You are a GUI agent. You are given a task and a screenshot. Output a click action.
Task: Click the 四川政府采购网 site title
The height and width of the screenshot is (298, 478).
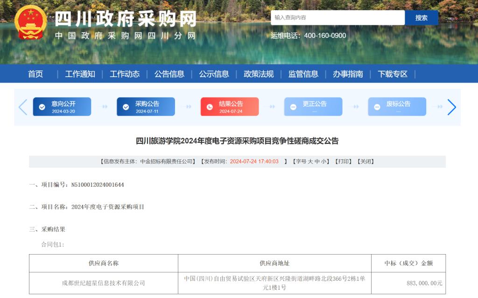tap(126, 19)
